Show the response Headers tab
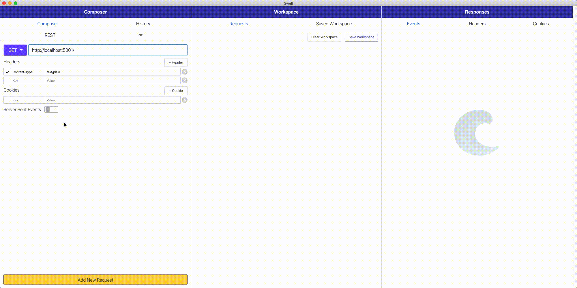The image size is (577, 288). coord(477,24)
